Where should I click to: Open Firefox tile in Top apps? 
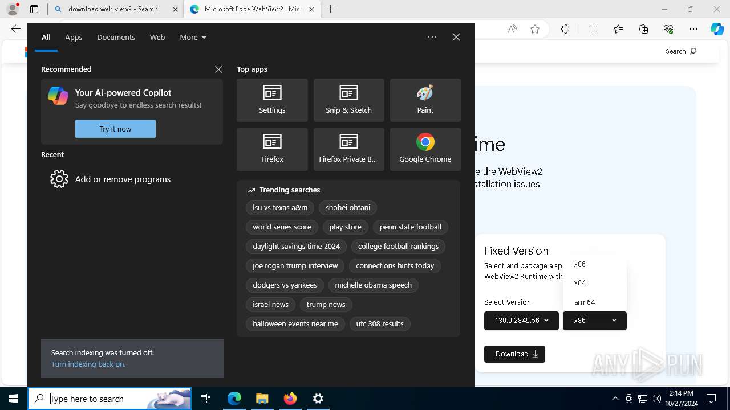point(272,149)
